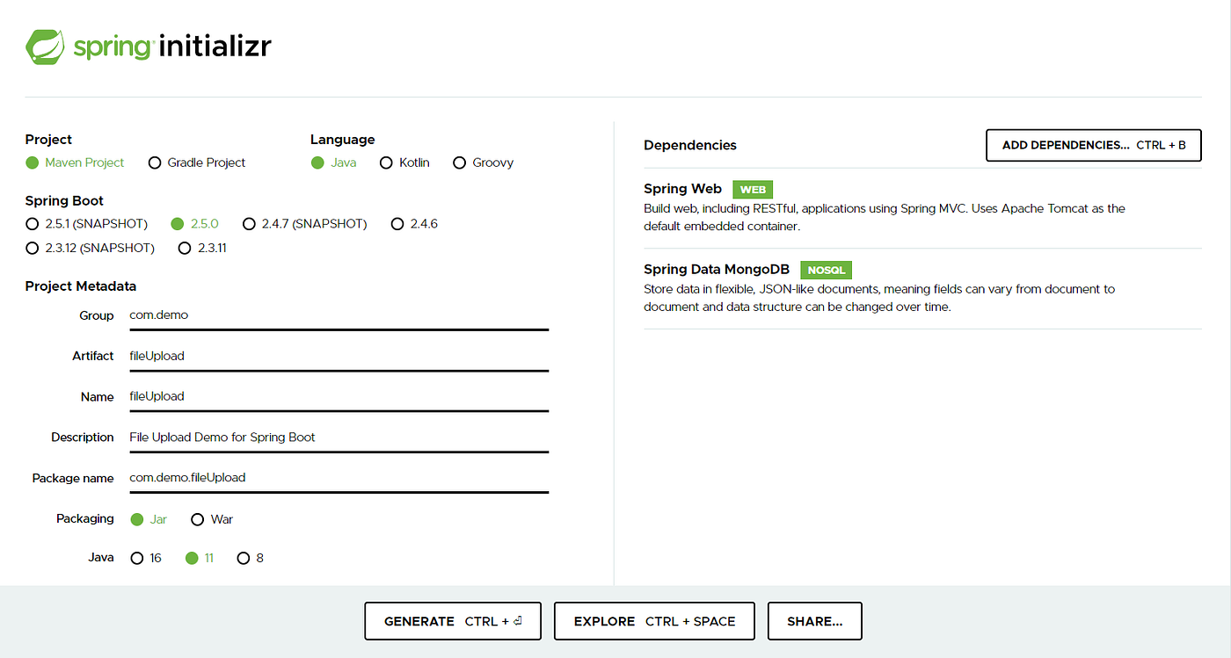Click the Language section heading
The image size is (1231, 658).
(342, 140)
